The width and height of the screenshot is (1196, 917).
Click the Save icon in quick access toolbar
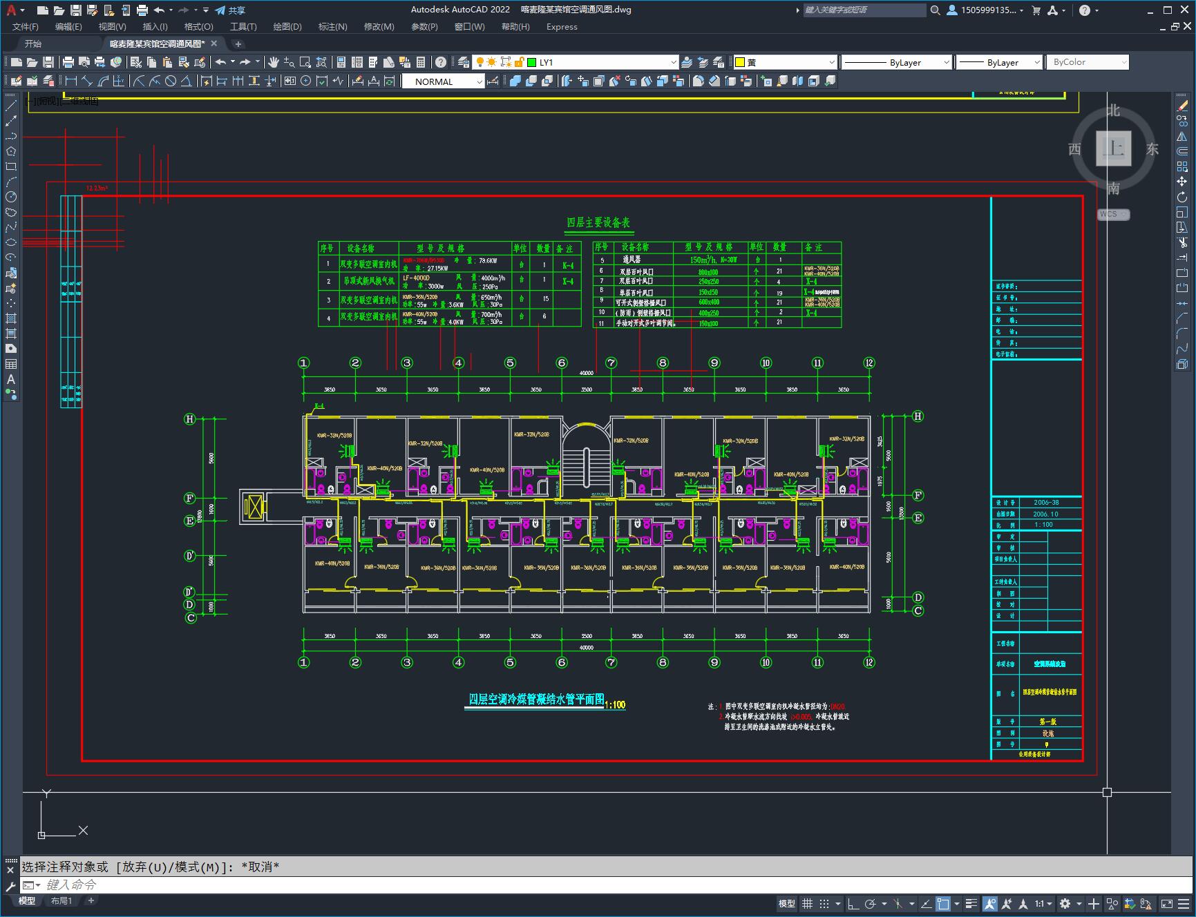(76, 10)
